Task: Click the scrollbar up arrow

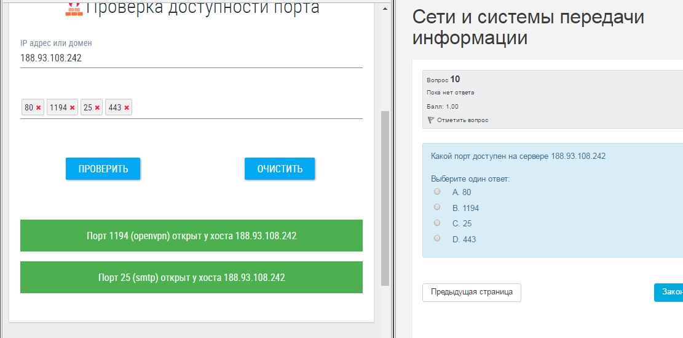Action: coord(385,9)
